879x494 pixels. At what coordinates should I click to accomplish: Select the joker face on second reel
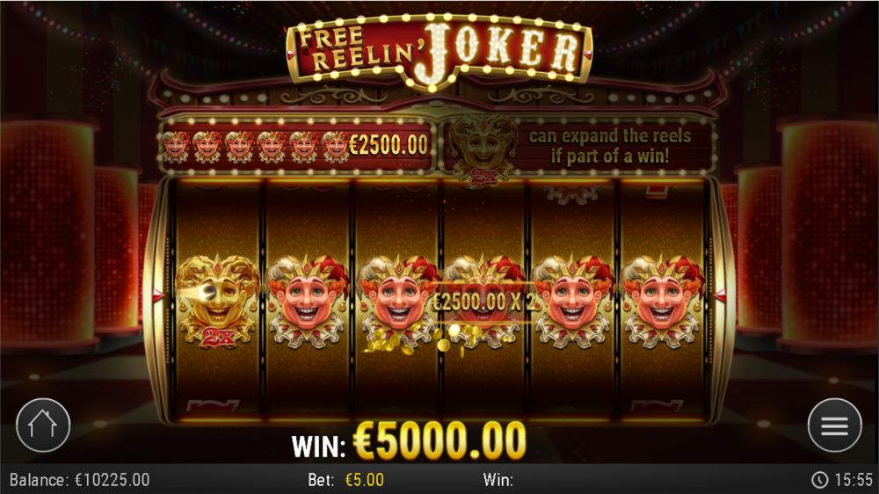point(307,301)
